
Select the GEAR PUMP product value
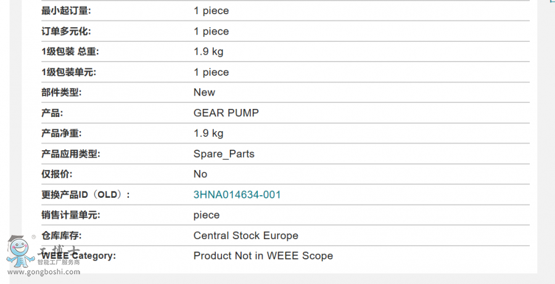(x=226, y=113)
